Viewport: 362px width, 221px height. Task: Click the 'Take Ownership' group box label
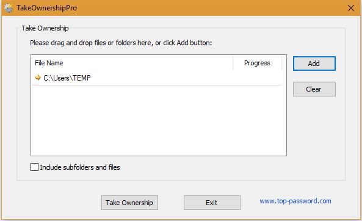[45, 28]
